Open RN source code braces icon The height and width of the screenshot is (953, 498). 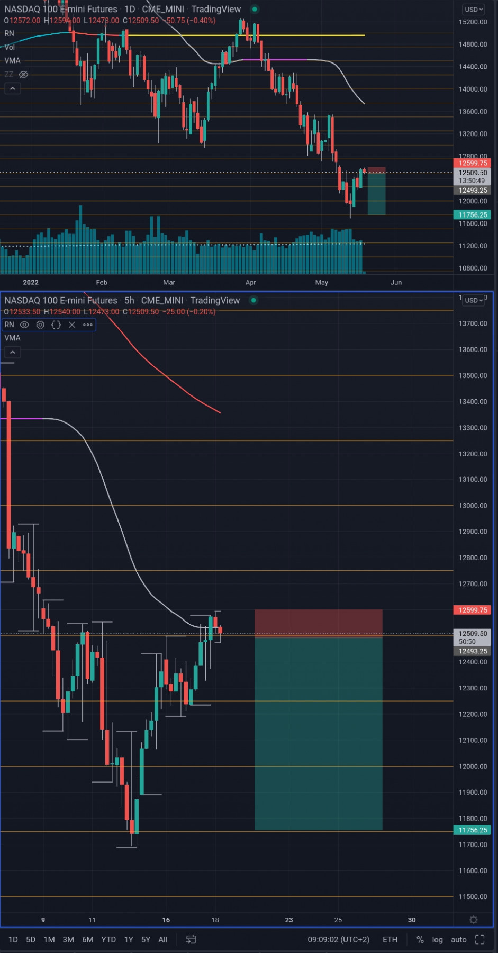click(x=56, y=325)
